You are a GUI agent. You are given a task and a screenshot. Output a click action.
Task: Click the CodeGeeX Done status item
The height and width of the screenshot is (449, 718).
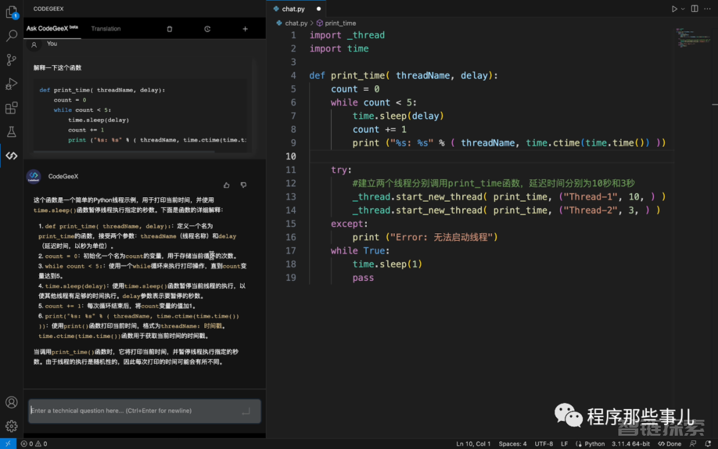pyautogui.click(x=669, y=444)
